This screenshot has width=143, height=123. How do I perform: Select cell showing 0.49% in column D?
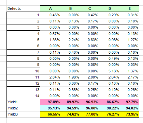coord(110,58)
